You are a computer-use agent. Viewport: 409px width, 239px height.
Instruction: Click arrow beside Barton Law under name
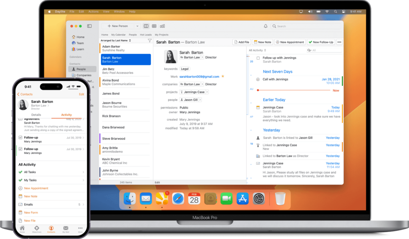click(x=202, y=57)
